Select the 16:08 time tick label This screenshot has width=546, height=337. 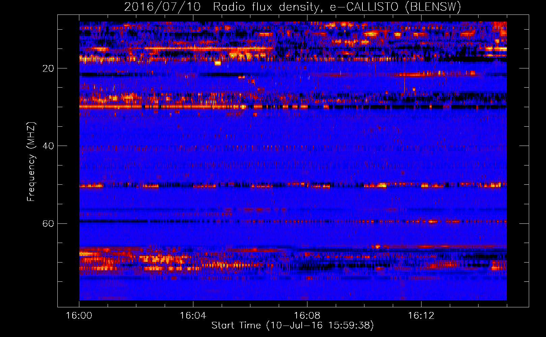click(307, 316)
